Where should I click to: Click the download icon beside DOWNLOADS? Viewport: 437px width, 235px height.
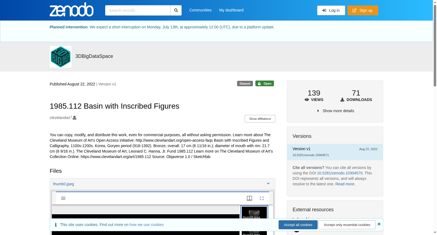point(342,100)
